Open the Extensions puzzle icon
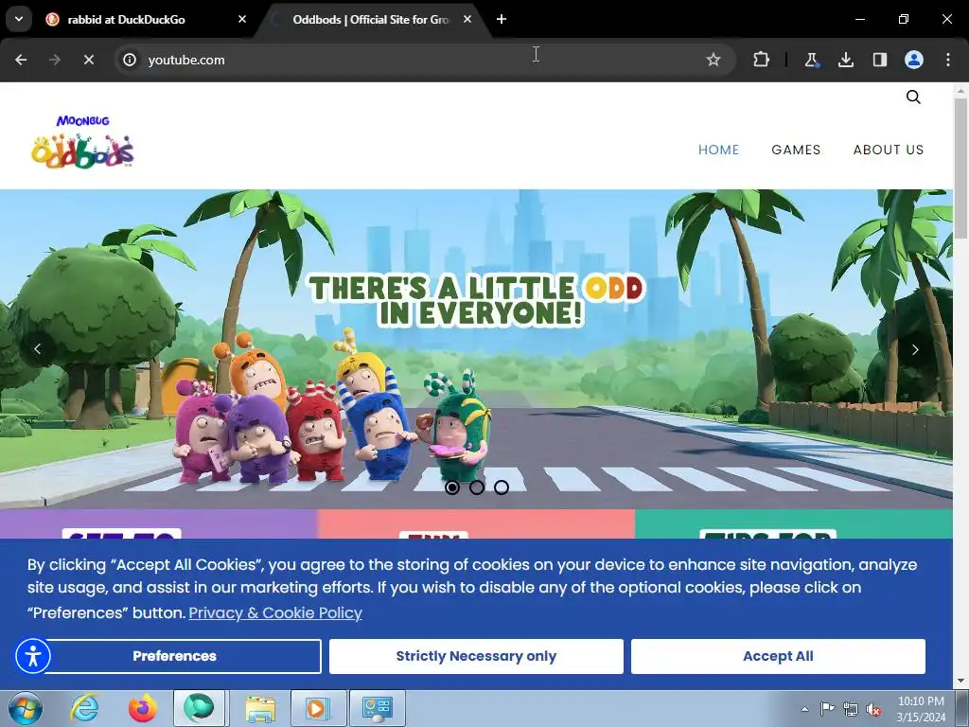 [x=762, y=60]
